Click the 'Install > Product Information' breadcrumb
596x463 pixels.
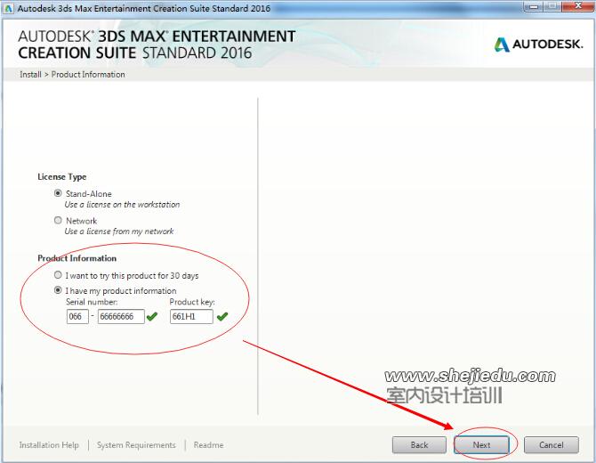[72, 75]
